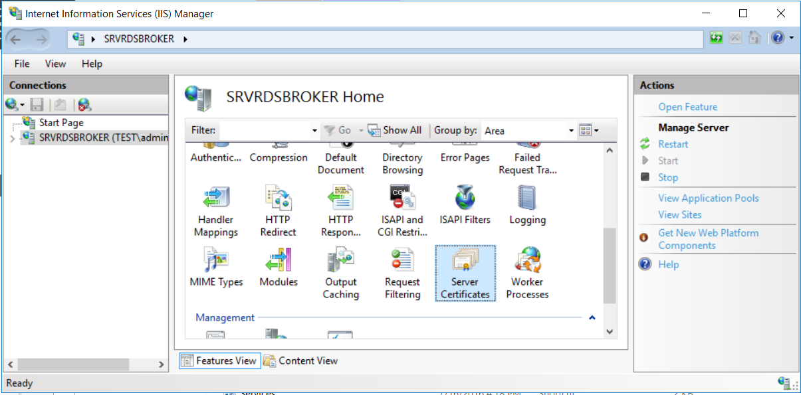This screenshot has width=801, height=395.
Task: Click Stop under Manage Server
Action: coord(668,177)
